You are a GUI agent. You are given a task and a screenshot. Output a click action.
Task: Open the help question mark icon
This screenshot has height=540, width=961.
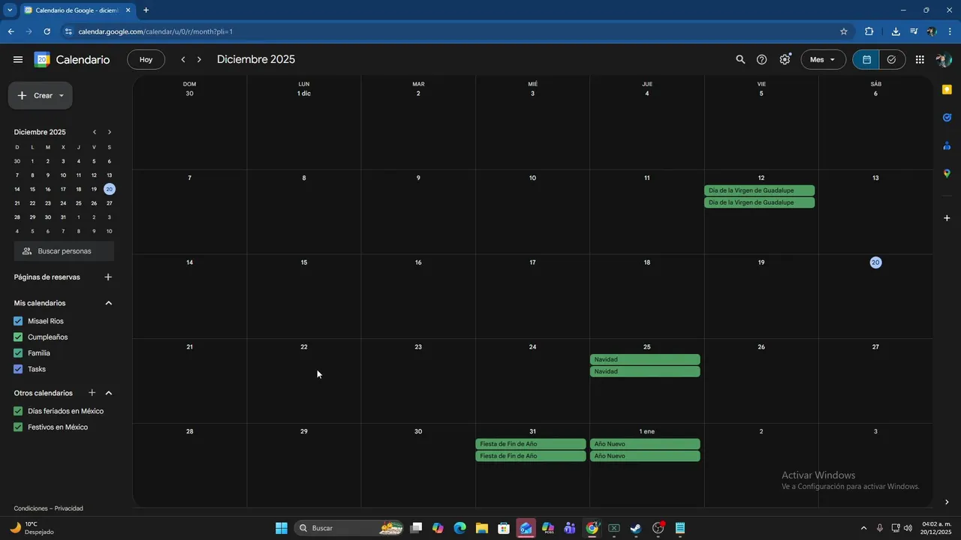click(x=762, y=59)
